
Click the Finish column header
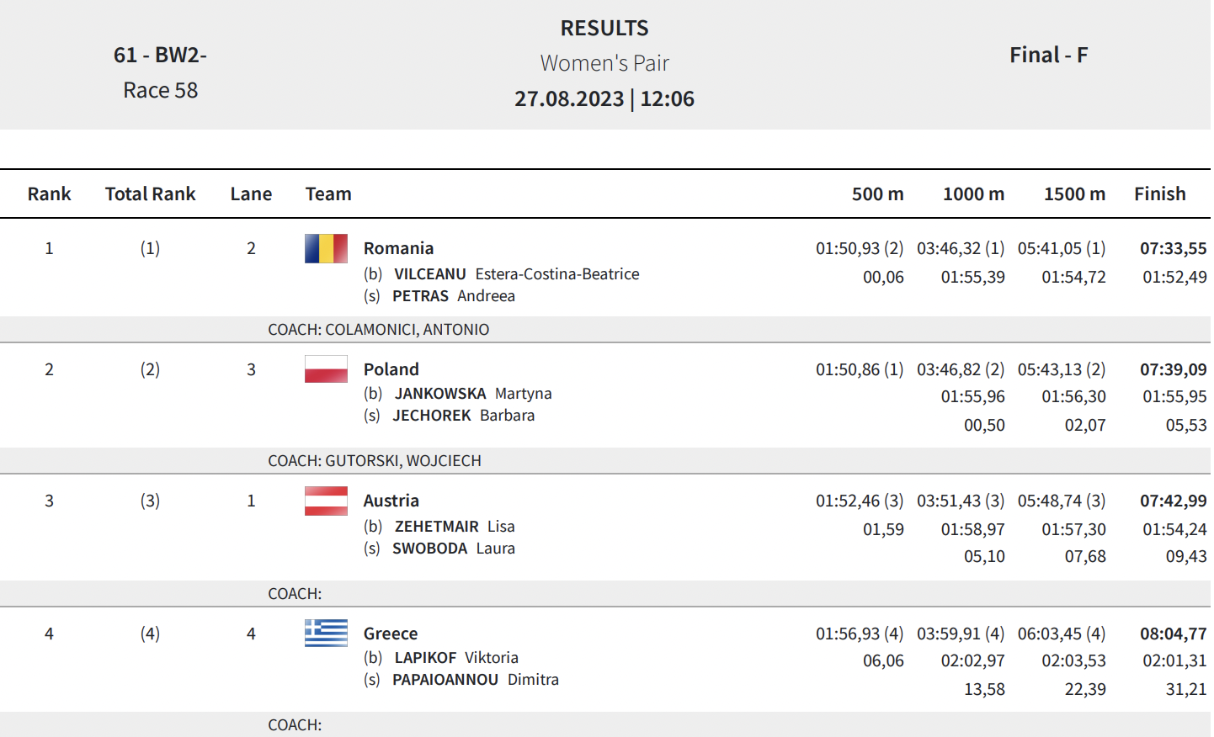pos(1159,194)
